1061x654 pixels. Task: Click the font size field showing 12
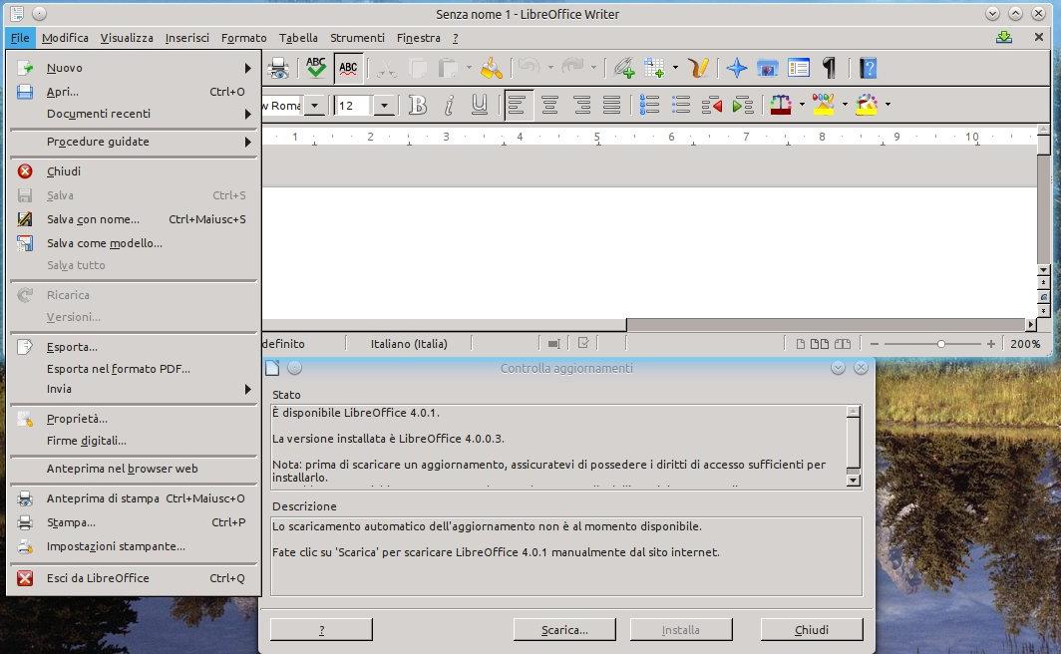[353, 106]
